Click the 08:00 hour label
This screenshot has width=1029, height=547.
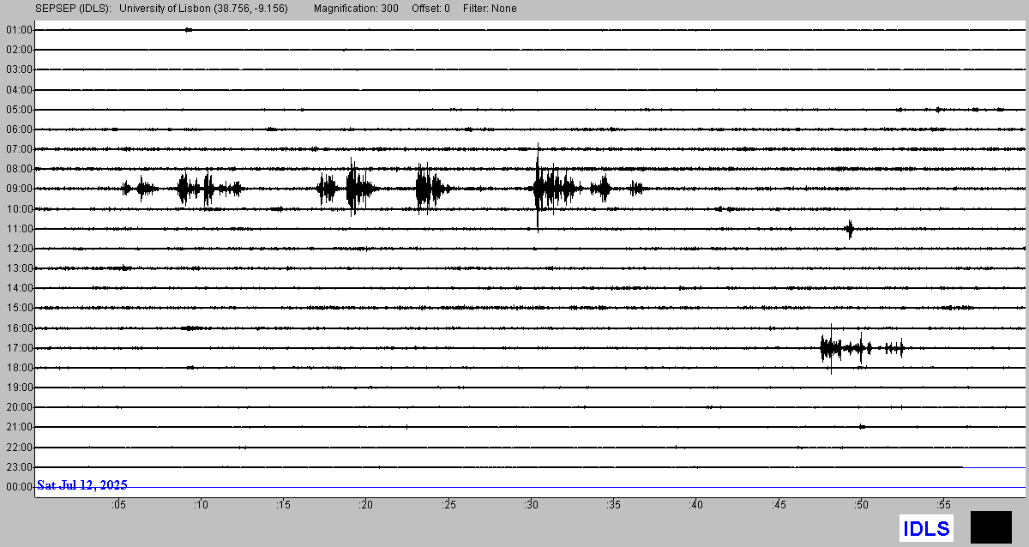click(17, 169)
